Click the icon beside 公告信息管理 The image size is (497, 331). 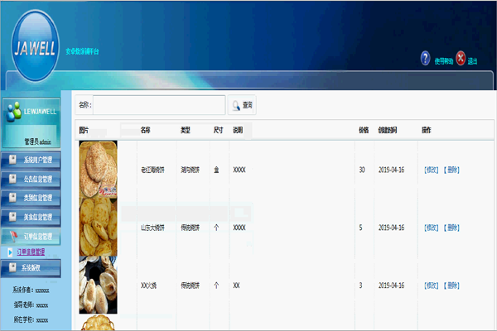pyautogui.click(x=12, y=180)
